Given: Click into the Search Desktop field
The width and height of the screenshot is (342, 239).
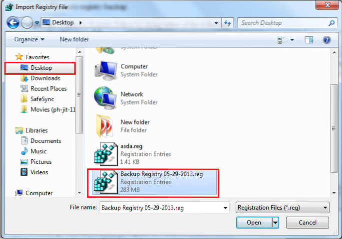Looking at the screenshot, I should (284, 23).
